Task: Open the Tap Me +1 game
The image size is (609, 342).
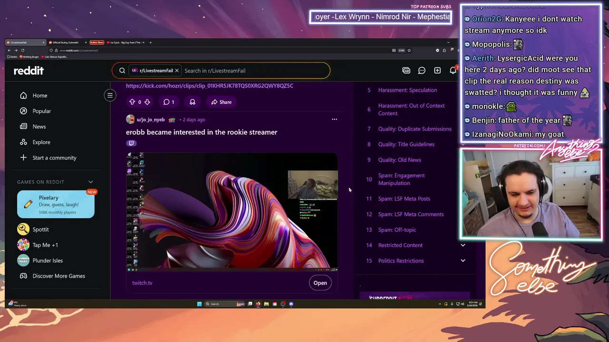Action: pyautogui.click(x=38, y=245)
